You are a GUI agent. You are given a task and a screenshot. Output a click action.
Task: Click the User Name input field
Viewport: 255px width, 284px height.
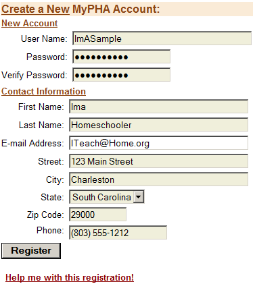click(162, 38)
